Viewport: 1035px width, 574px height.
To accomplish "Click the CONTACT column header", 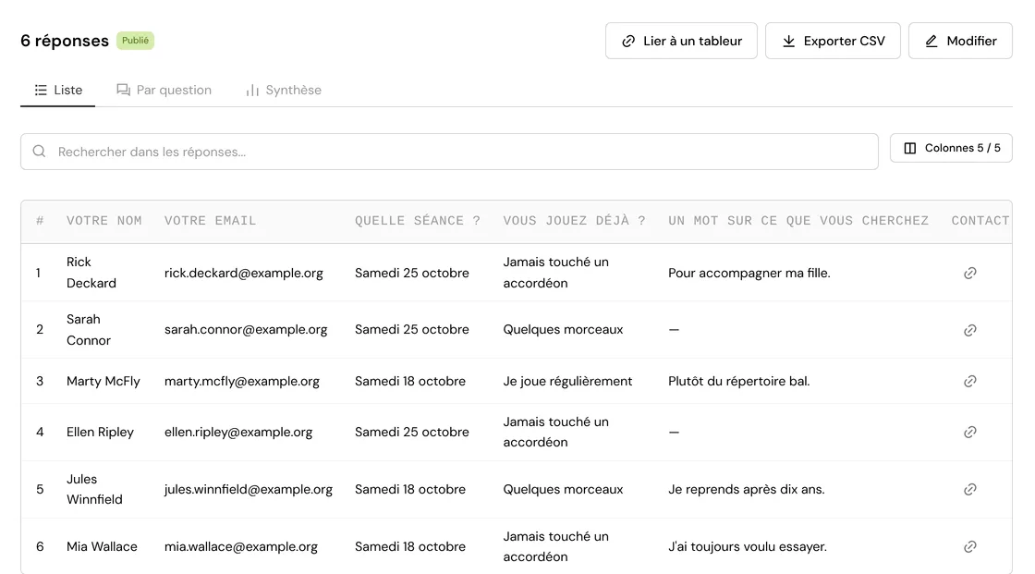I will click(980, 221).
